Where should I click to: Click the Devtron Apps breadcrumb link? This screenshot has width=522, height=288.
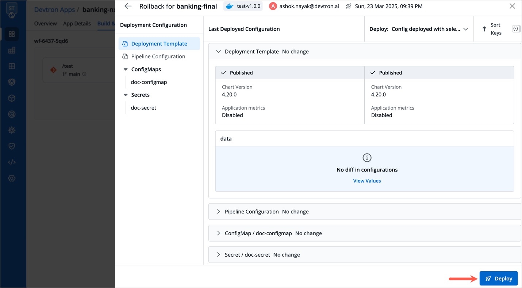54,9
